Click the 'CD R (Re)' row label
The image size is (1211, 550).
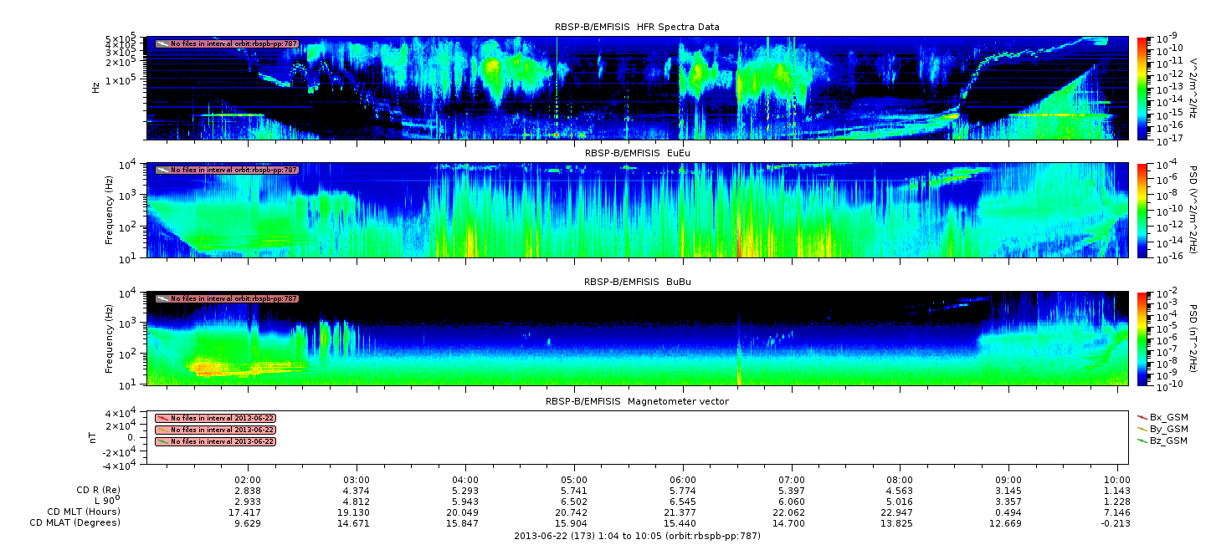pyautogui.click(x=97, y=491)
